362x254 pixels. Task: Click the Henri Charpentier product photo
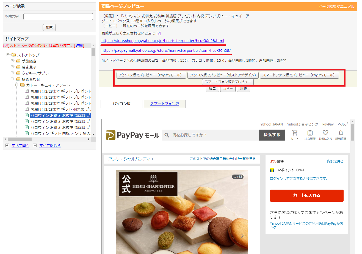182,212
